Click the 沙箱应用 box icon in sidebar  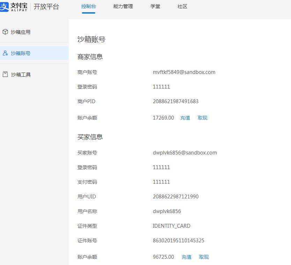[5, 31]
